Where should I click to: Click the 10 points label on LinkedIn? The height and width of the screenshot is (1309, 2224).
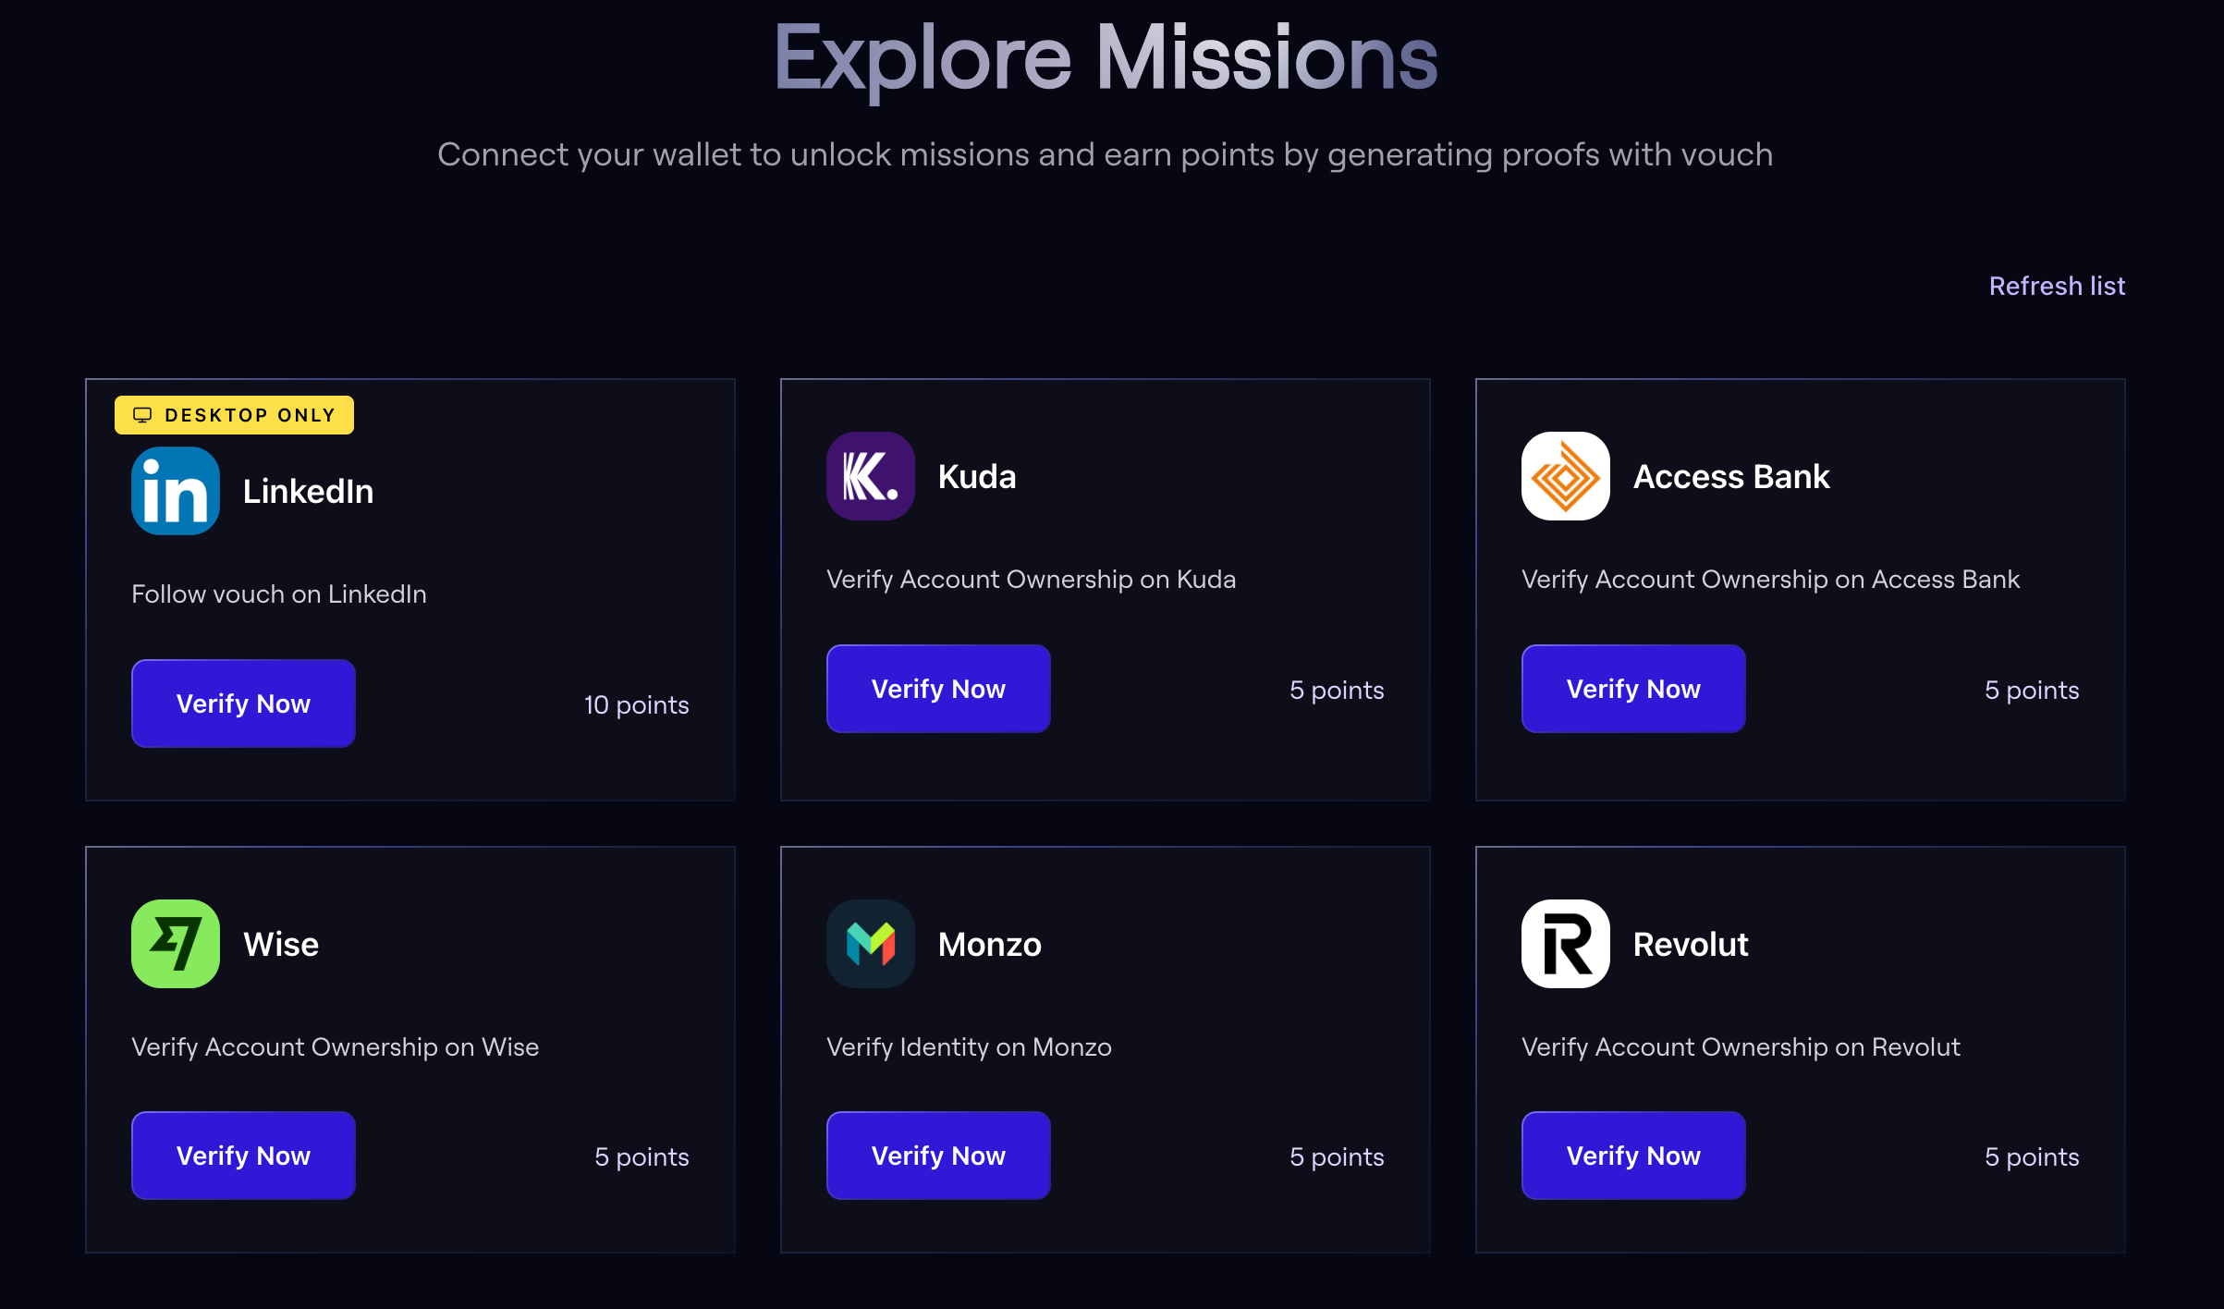(x=636, y=704)
